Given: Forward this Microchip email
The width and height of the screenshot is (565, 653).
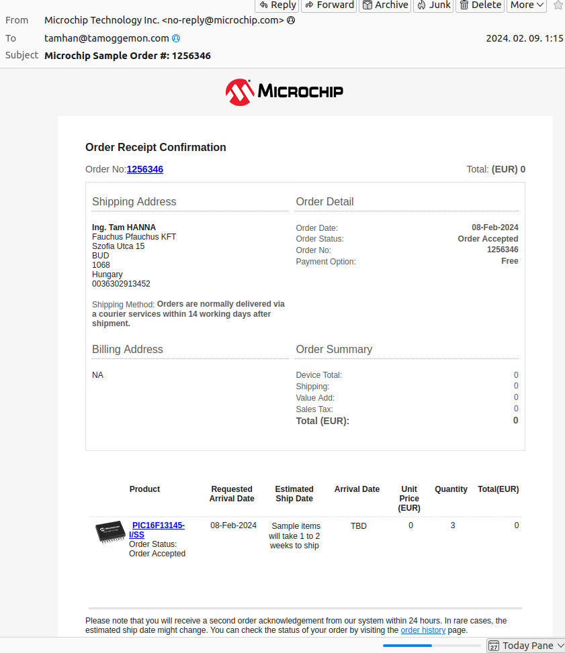Looking at the screenshot, I should tap(329, 5).
